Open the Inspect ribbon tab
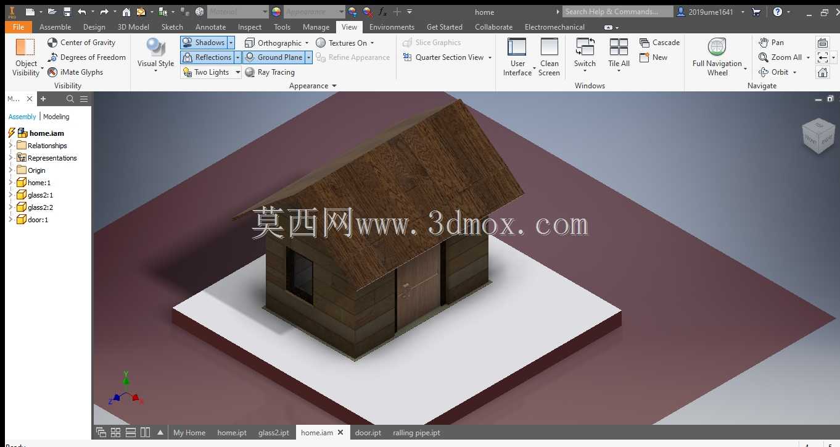 pyautogui.click(x=250, y=27)
